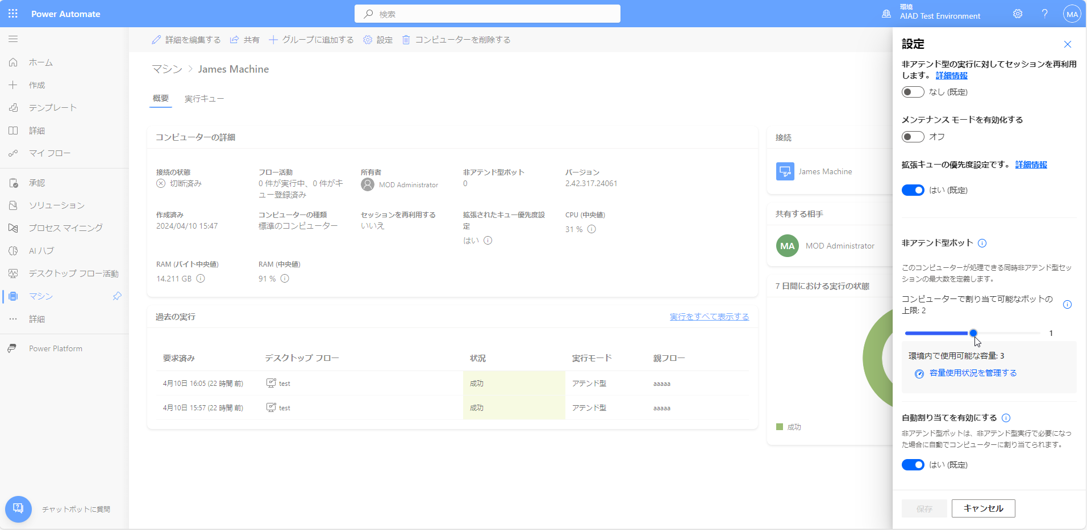Click コンピューターを削除する toolbar command
Viewport: 1087px width, 530px height.
point(456,40)
